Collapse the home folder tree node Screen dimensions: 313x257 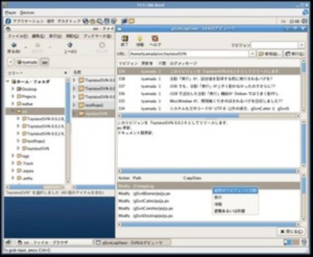click(8, 81)
